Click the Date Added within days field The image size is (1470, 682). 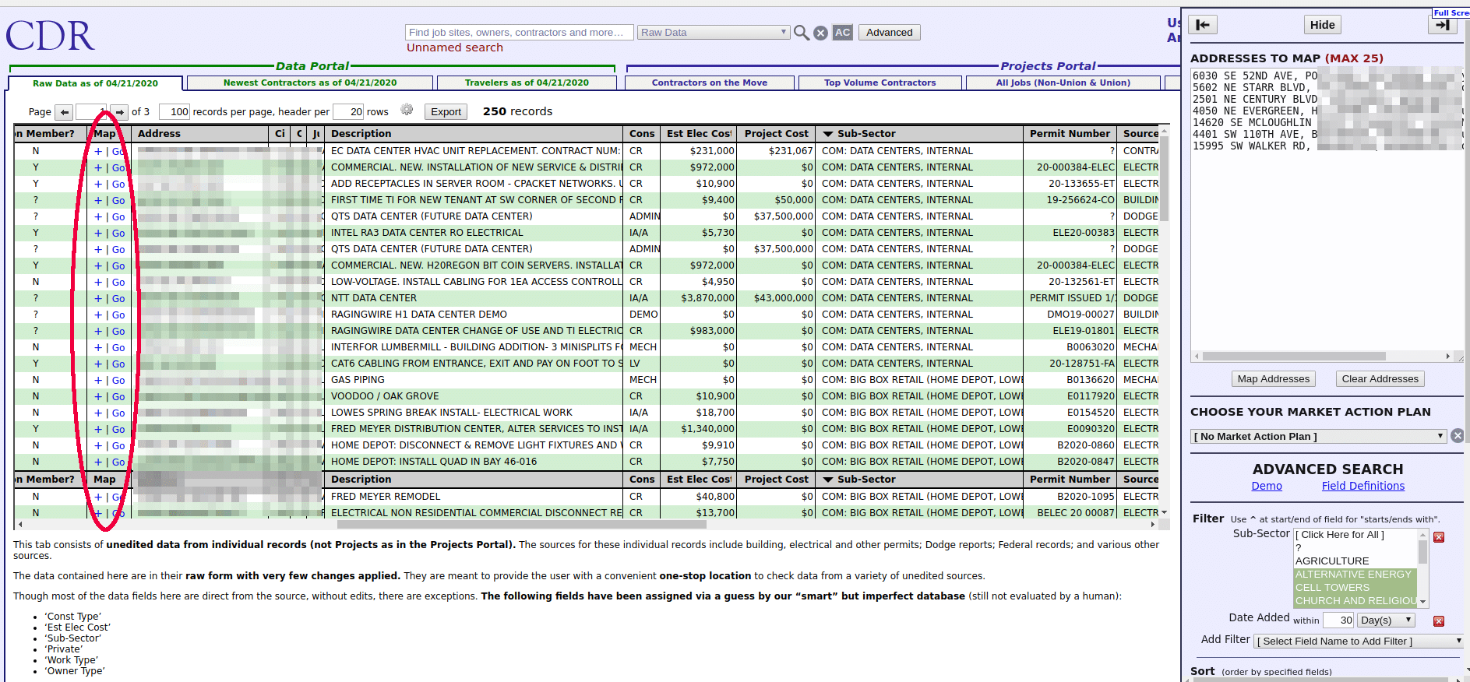1338,620
